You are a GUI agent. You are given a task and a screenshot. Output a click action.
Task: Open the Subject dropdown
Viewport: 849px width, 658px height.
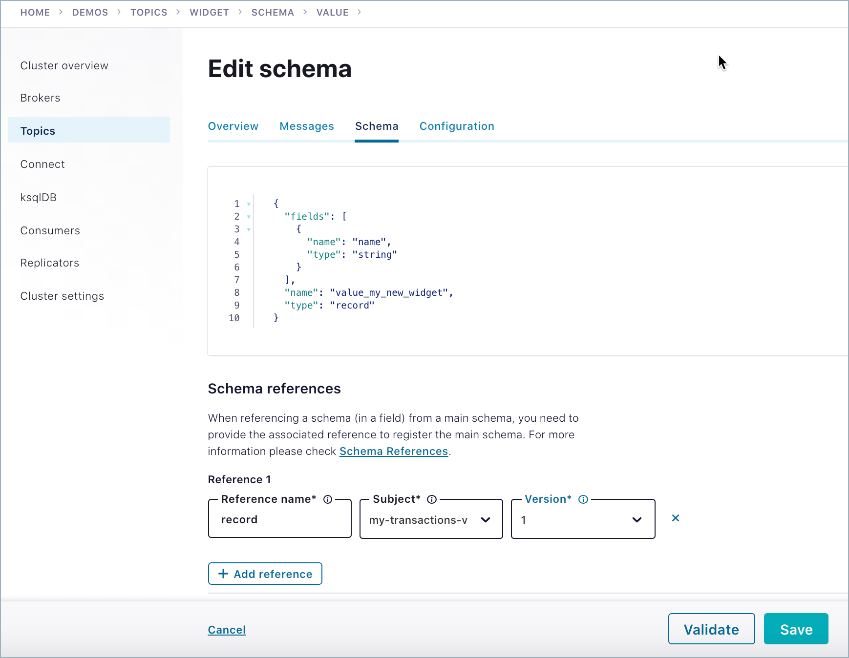pos(431,519)
